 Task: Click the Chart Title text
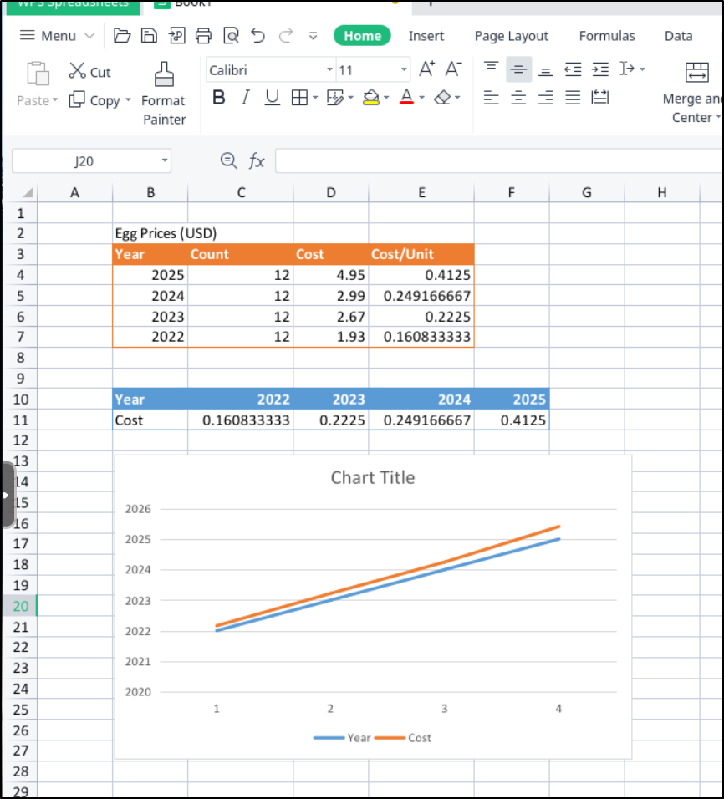373,477
